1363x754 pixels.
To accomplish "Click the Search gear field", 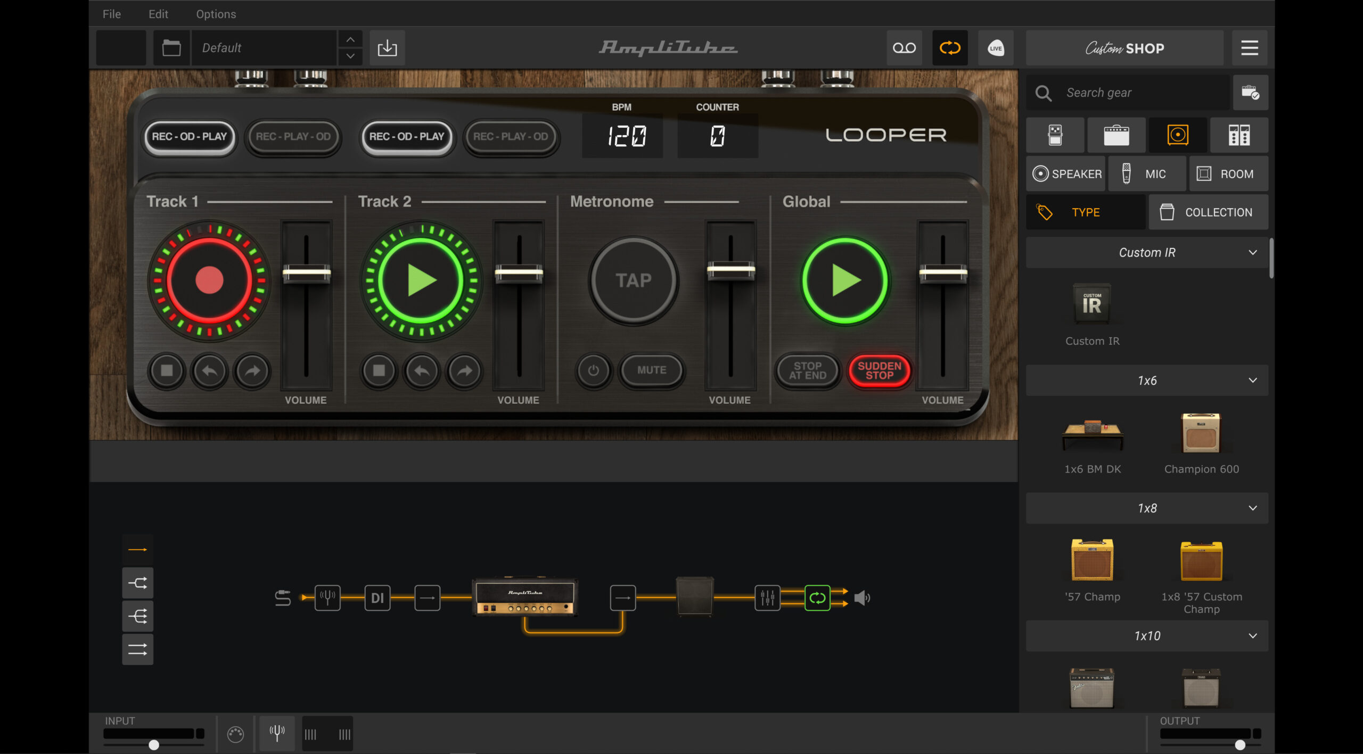I will point(1128,93).
